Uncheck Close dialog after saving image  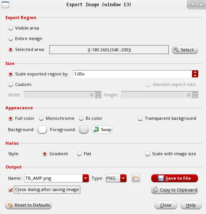pyautogui.click(x=10, y=190)
